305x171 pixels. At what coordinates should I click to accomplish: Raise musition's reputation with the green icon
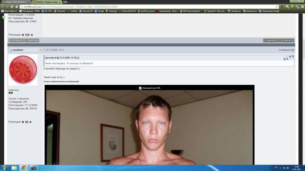[x=30, y=122]
